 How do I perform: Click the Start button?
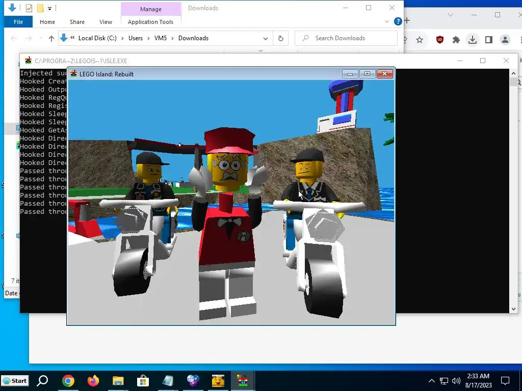(15, 381)
